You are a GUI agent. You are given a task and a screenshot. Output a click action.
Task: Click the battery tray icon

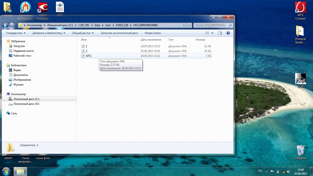pos(278,171)
